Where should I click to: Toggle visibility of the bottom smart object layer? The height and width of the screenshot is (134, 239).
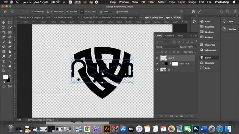pyautogui.click(x=157, y=70)
